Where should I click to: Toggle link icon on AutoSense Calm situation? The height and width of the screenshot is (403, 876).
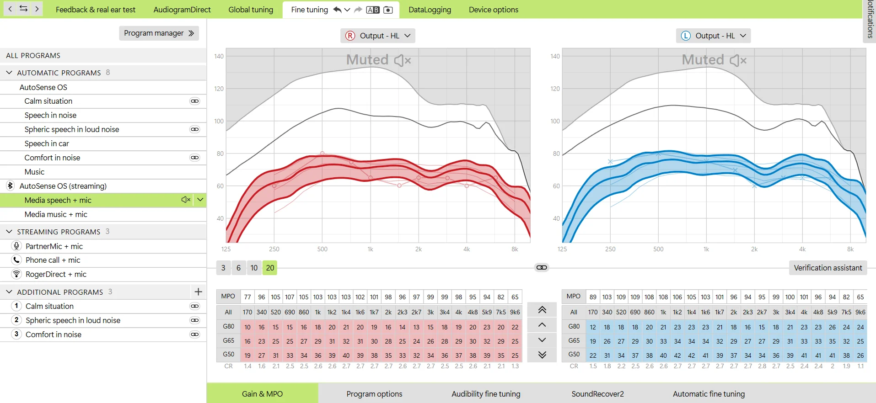coord(195,101)
